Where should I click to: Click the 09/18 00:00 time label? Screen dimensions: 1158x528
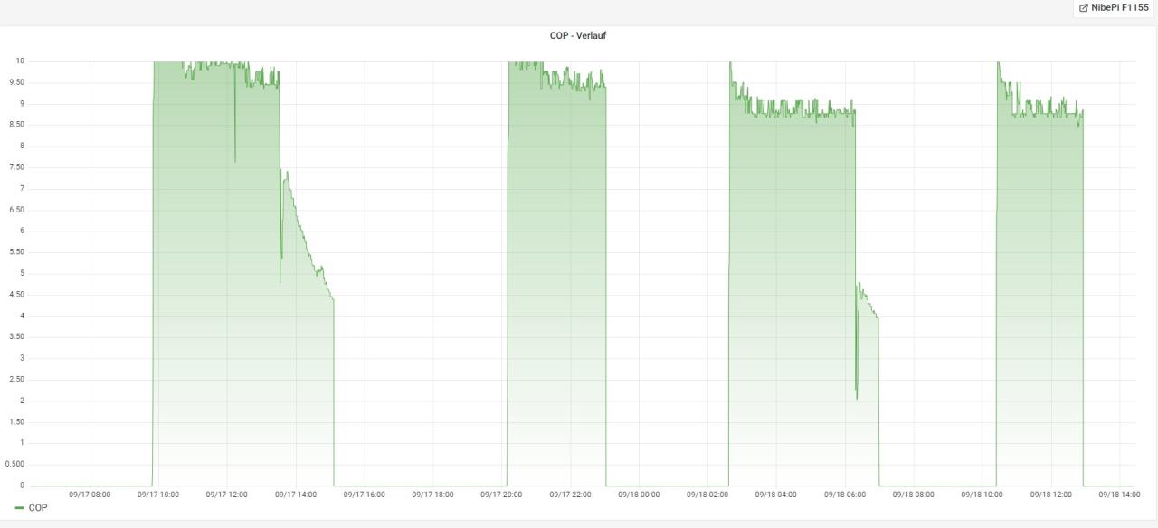639,495
